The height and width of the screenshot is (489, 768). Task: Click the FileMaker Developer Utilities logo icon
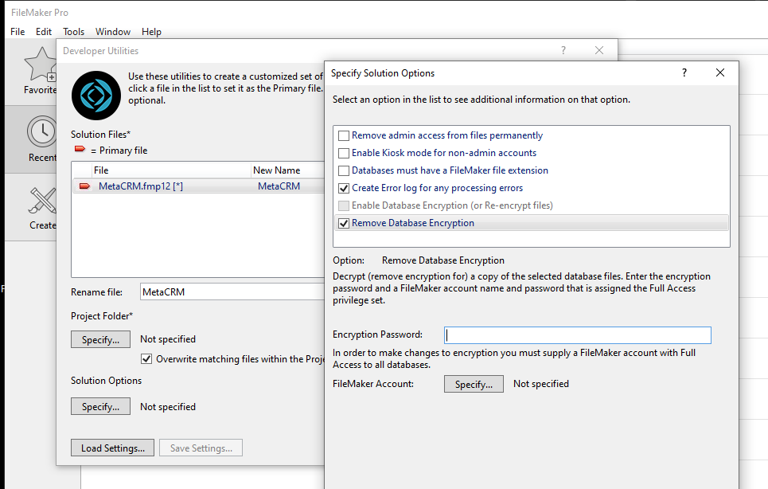(x=96, y=95)
